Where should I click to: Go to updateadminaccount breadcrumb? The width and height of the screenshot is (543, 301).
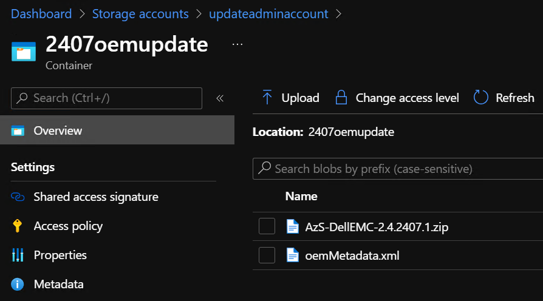point(268,13)
